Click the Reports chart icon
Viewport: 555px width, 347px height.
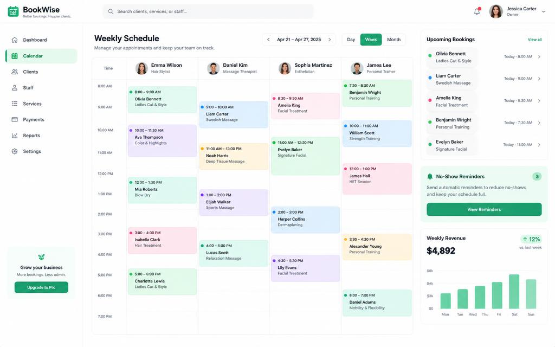click(x=15, y=135)
